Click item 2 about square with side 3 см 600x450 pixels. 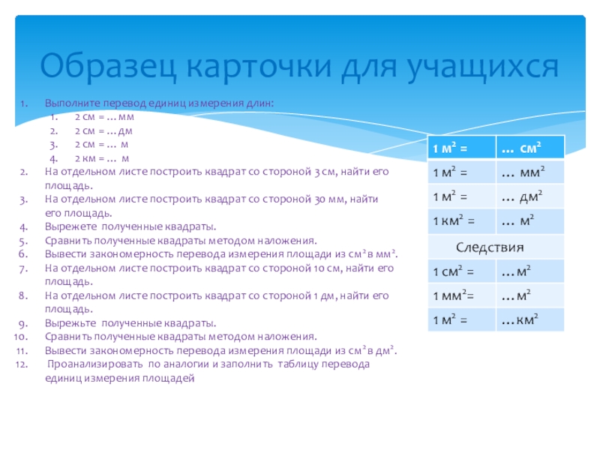[x=217, y=178]
